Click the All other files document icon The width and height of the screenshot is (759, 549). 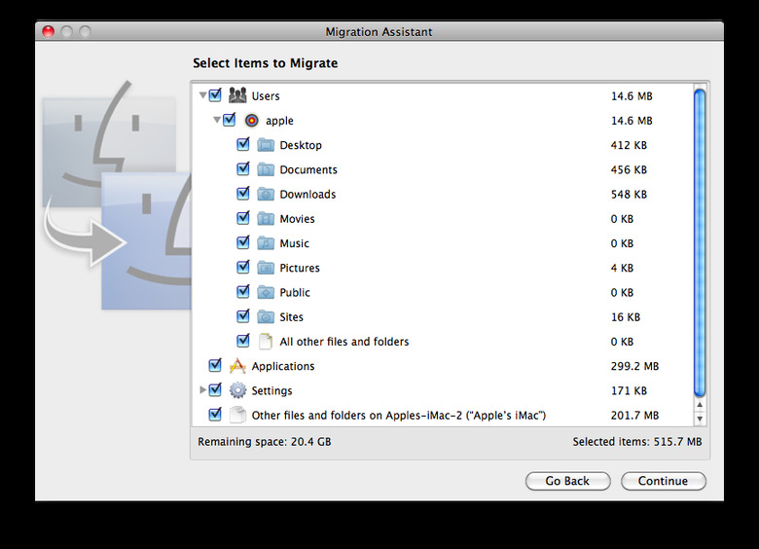[265, 342]
